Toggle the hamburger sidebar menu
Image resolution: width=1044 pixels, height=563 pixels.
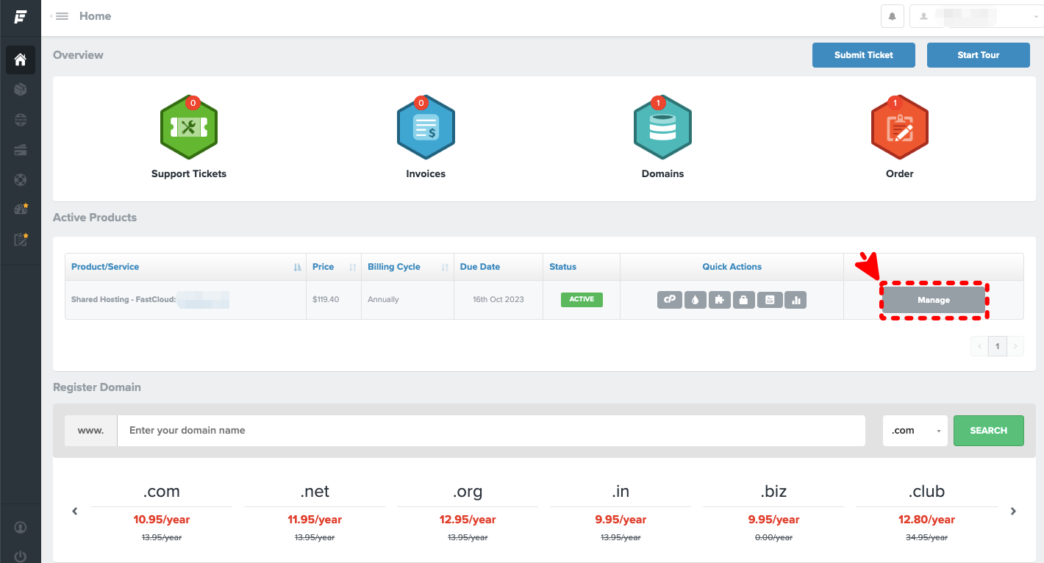click(61, 16)
